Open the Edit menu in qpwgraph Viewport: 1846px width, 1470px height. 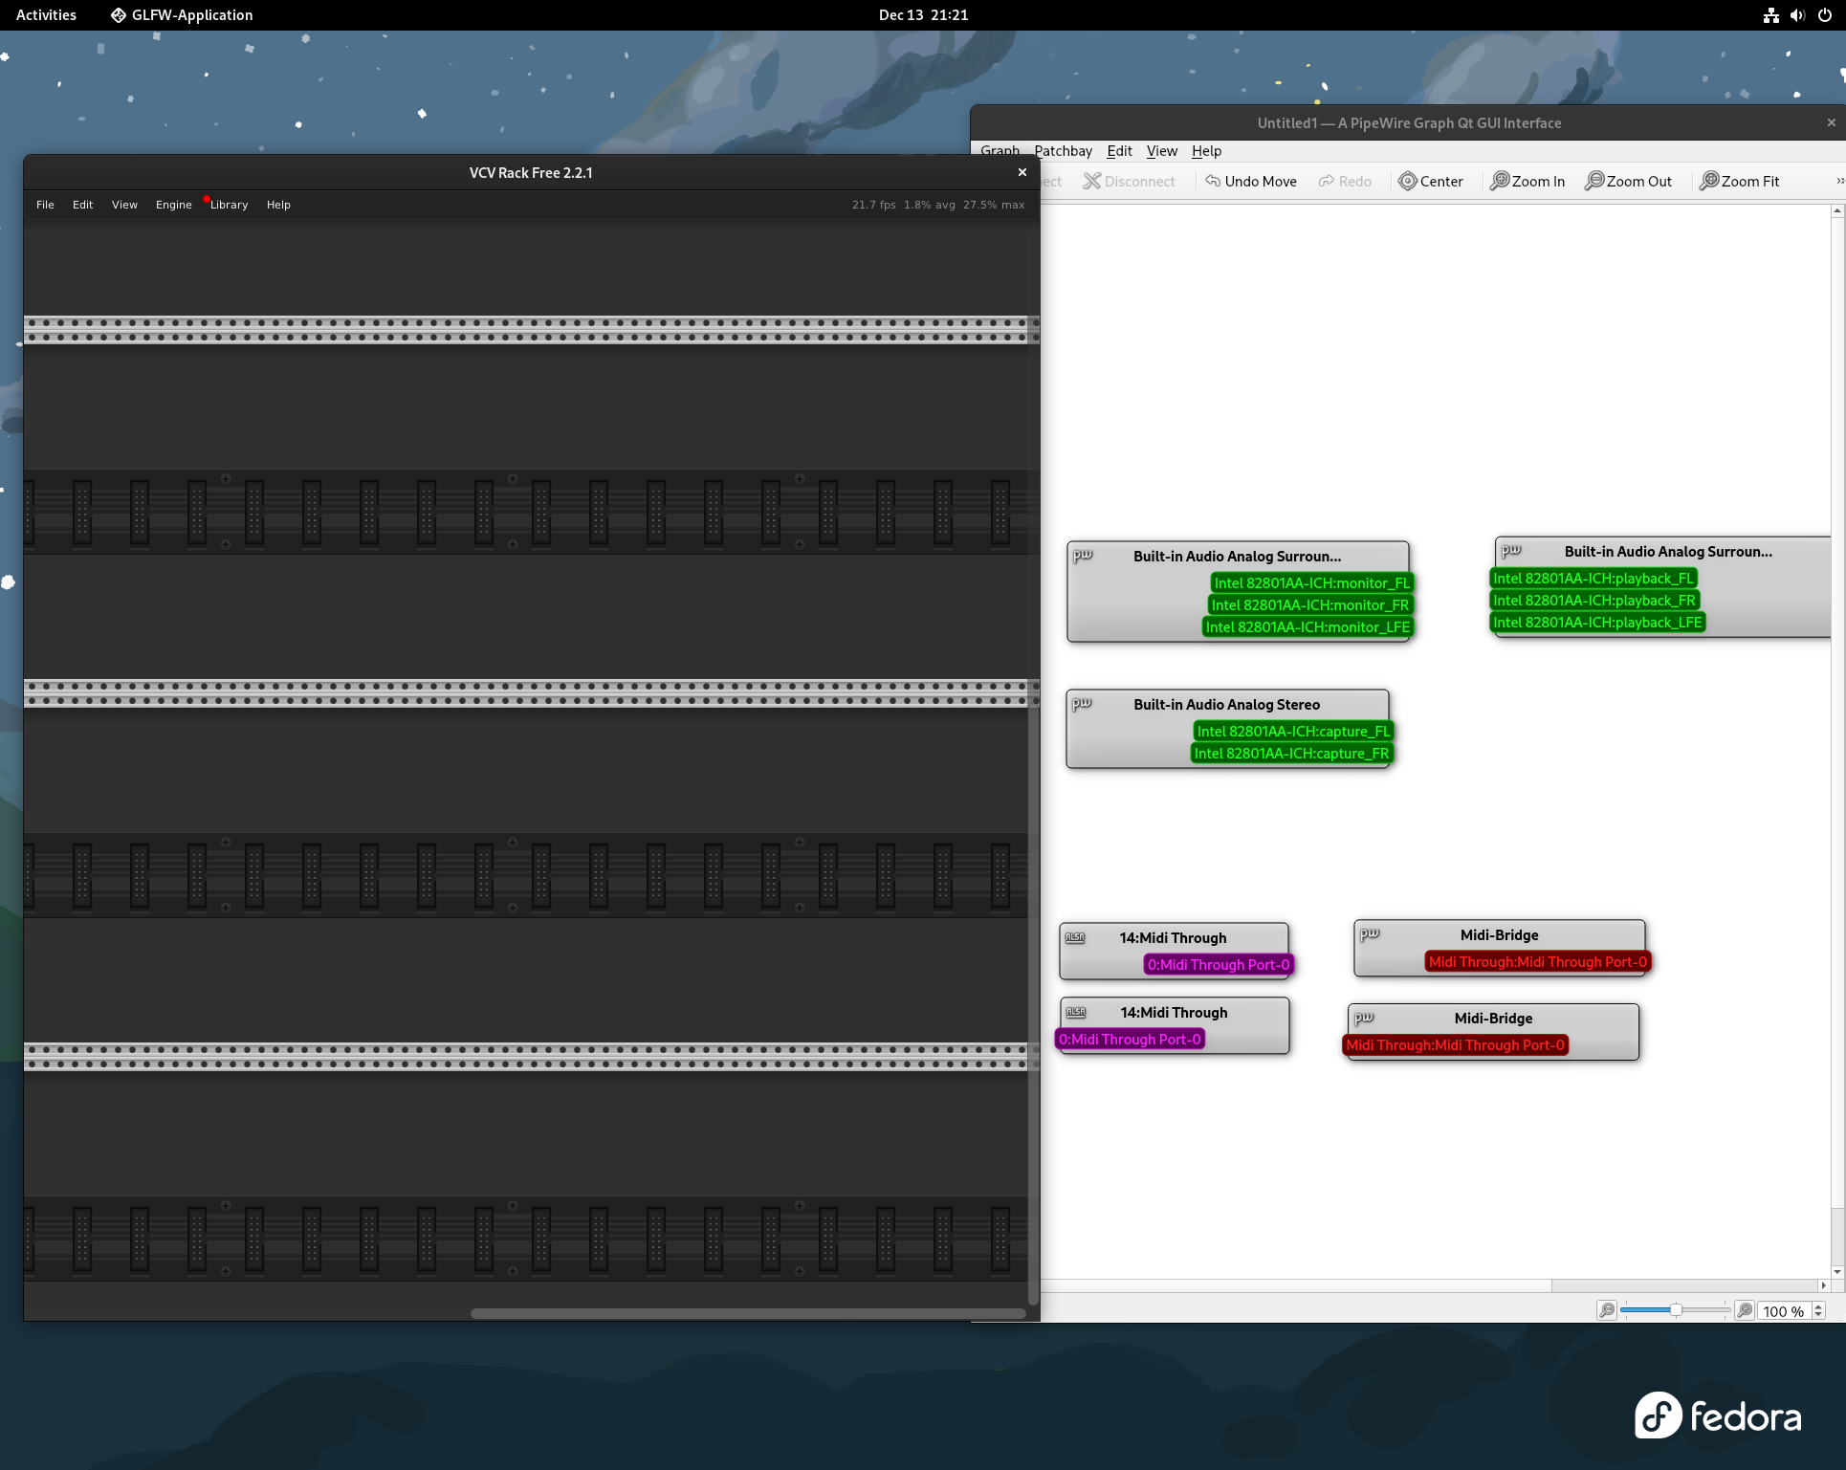(1119, 151)
